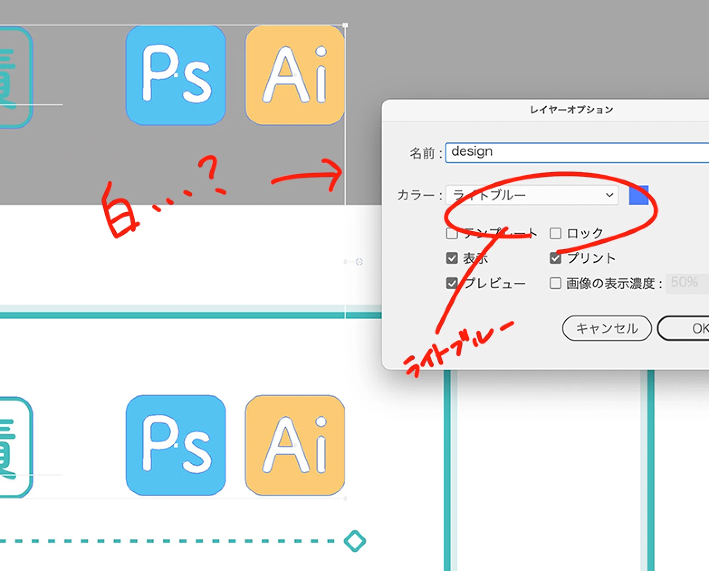The image size is (709, 571).
Task: Open the カラー dropdown showing ライトブルー
Action: click(532, 195)
